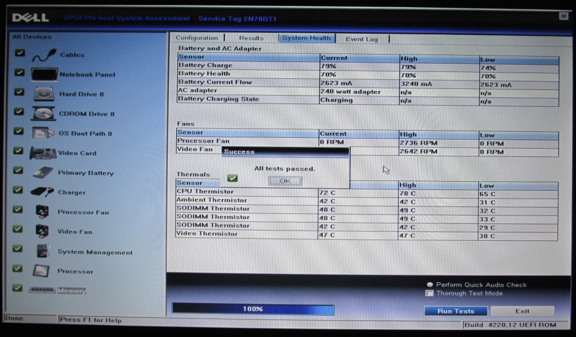Open the Configuration tab

click(196, 38)
